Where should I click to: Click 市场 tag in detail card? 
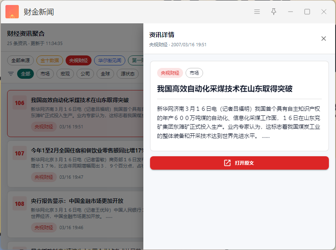(x=194, y=73)
